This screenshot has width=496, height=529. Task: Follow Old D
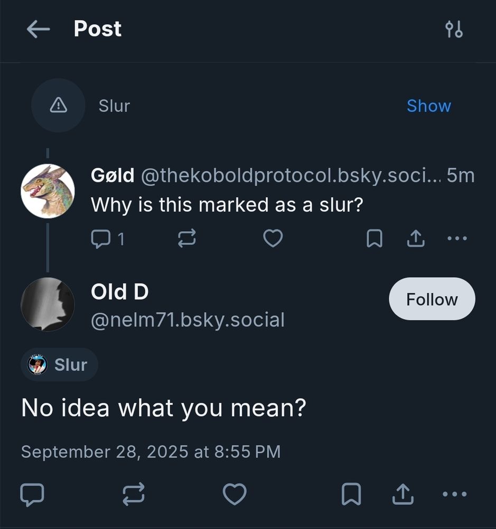pyautogui.click(x=432, y=299)
